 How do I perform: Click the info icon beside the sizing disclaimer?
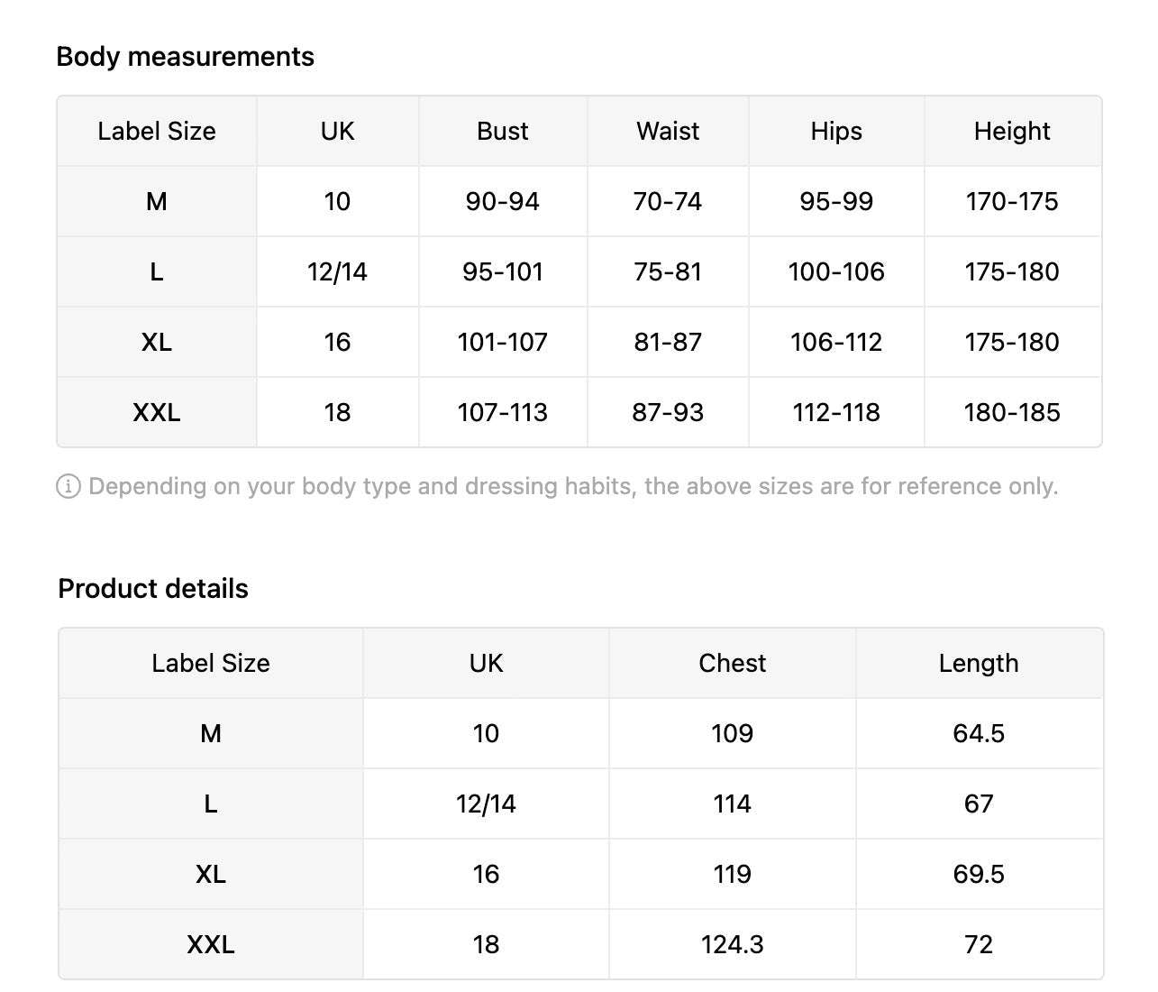(68, 487)
